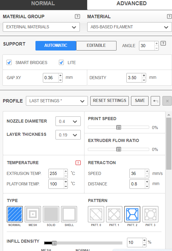
Task: Uncheck the Smart Bridges checkbox
Action: point(9,63)
